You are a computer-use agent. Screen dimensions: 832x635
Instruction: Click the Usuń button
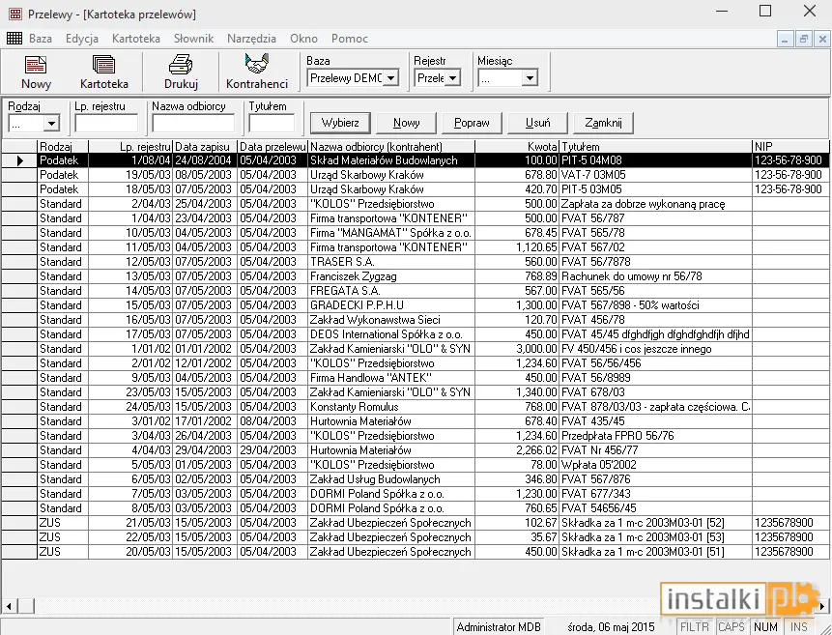click(x=537, y=123)
